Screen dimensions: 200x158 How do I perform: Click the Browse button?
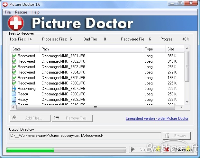[x=177, y=136]
